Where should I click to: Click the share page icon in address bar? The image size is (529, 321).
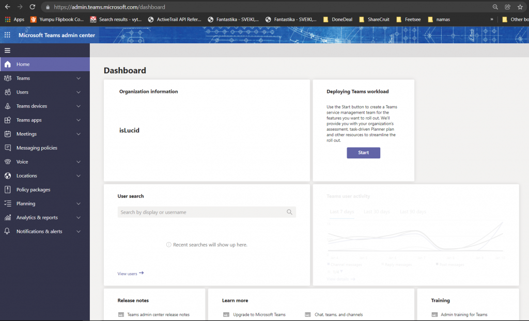pos(507,7)
